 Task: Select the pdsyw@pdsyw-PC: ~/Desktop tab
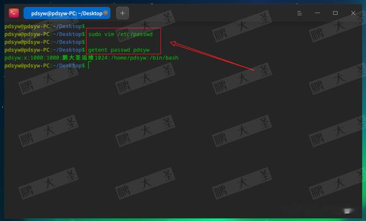point(67,13)
